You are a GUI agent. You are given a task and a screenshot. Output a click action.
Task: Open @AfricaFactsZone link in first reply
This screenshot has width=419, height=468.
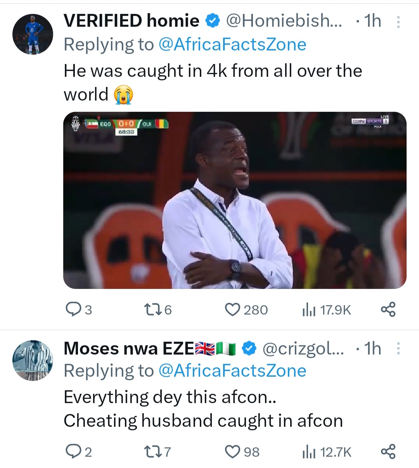tap(232, 44)
